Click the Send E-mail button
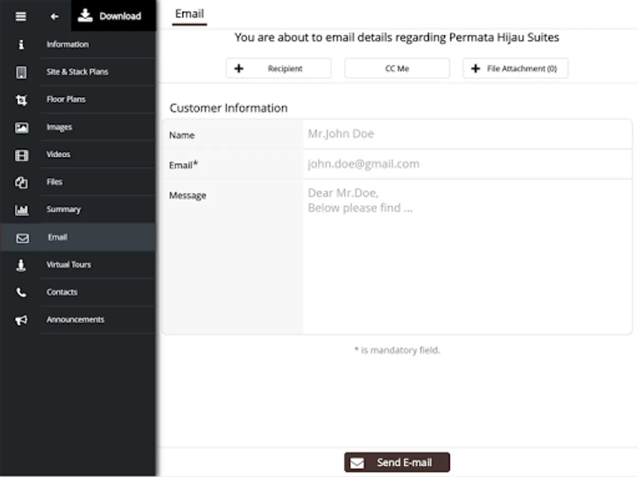Viewport: 638px width, 477px height. pos(397,462)
